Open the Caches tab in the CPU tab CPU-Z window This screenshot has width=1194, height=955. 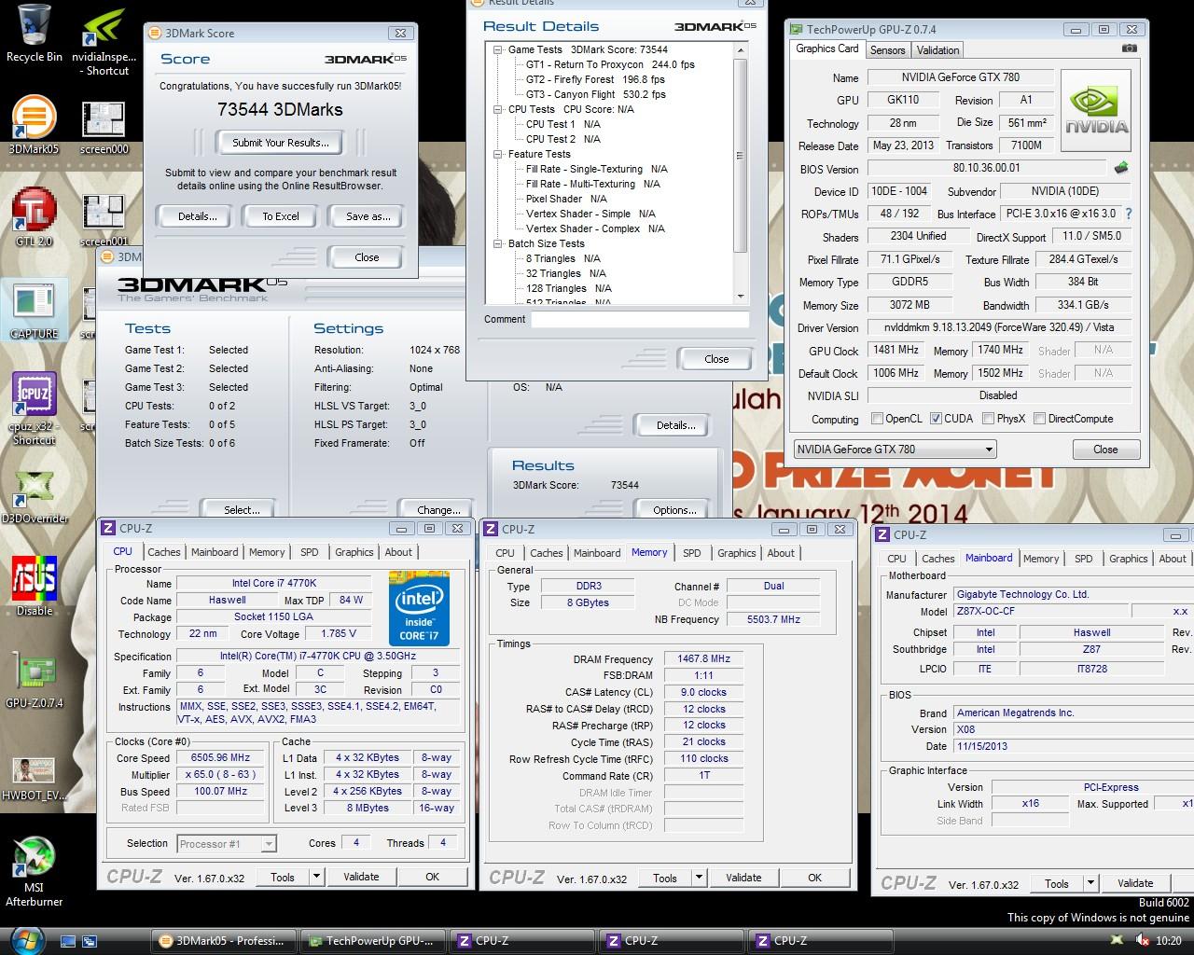click(x=164, y=552)
